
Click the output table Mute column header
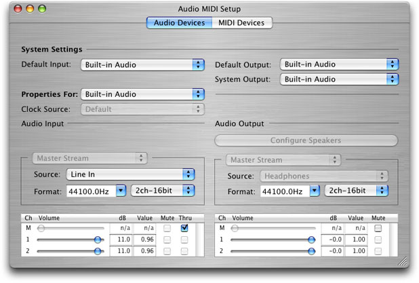tap(378, 218)
